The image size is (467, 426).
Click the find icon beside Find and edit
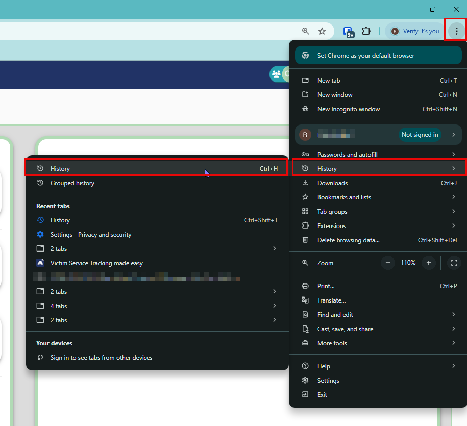[x=305, y=314]
